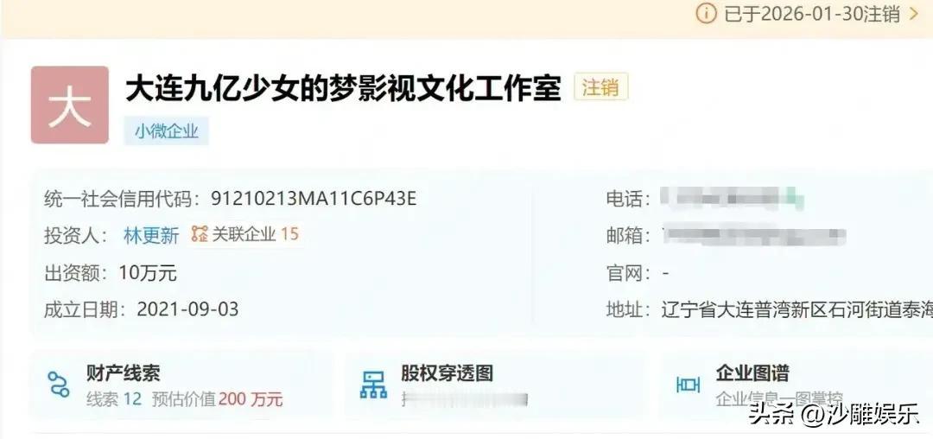Click the 小微企业 label tag
Viewport: 933px width, 439px height.
point(166,130)
